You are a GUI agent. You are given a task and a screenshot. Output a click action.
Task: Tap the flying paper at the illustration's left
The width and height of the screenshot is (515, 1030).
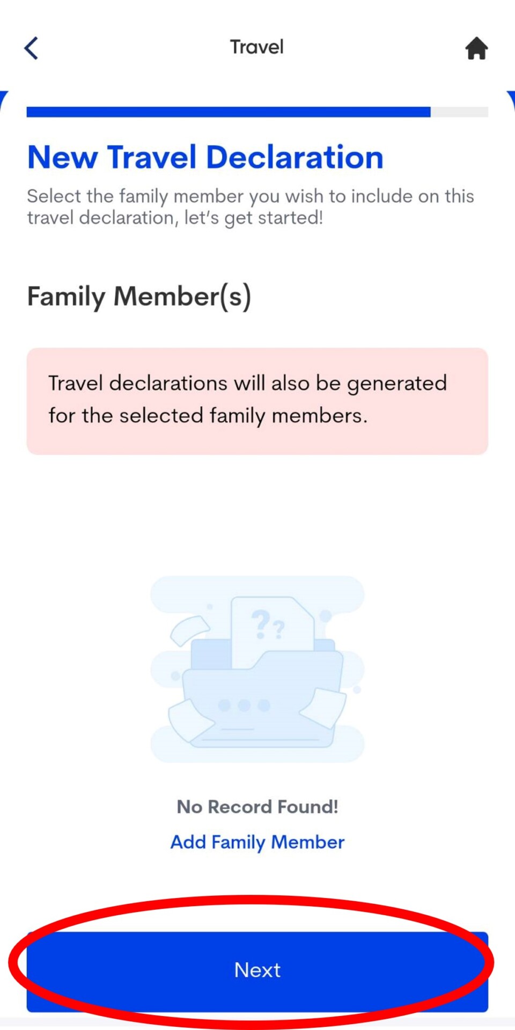[x=189, y=629]
